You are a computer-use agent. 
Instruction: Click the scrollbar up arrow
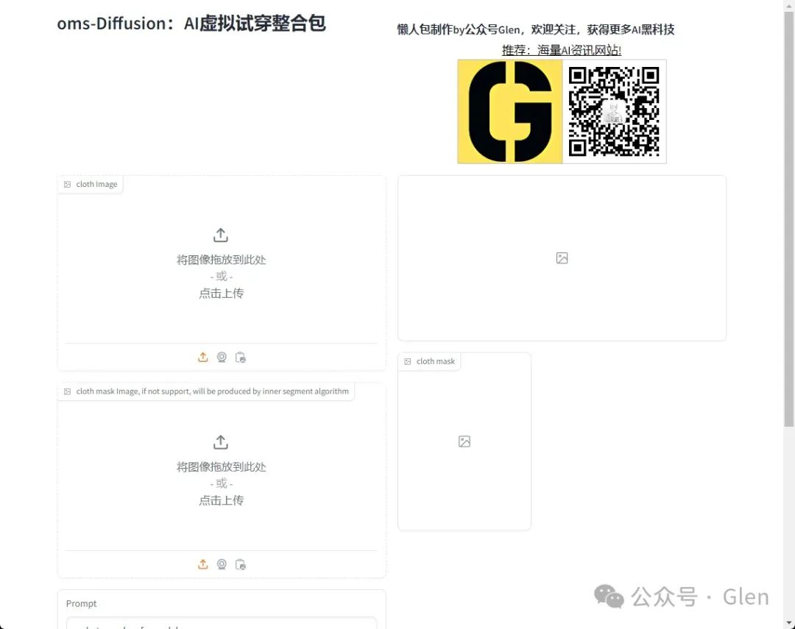pyautogui.click(x=790, y=5)
